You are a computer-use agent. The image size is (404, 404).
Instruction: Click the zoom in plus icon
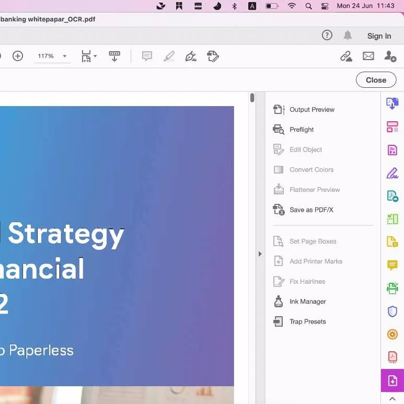coord(18,56)
